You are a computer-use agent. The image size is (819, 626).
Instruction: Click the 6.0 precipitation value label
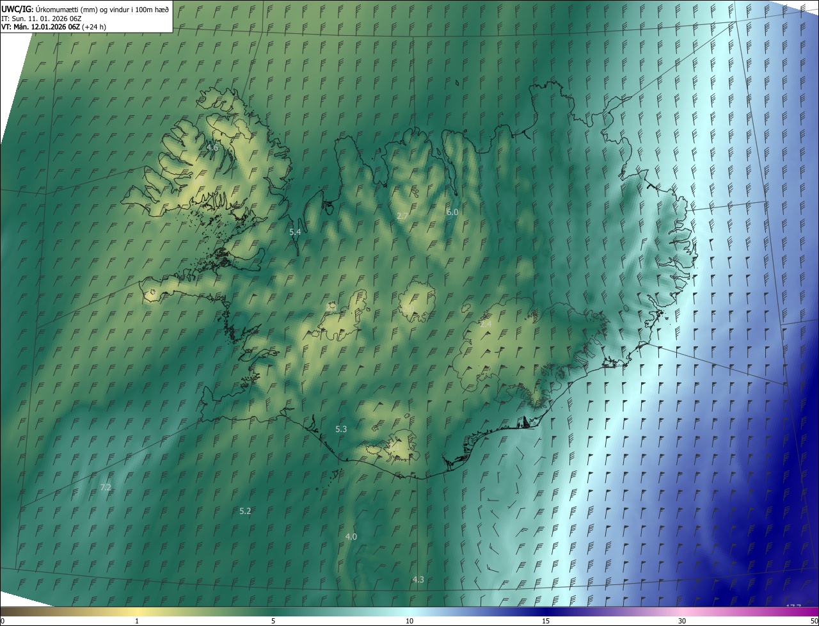[x=452, y=212]
